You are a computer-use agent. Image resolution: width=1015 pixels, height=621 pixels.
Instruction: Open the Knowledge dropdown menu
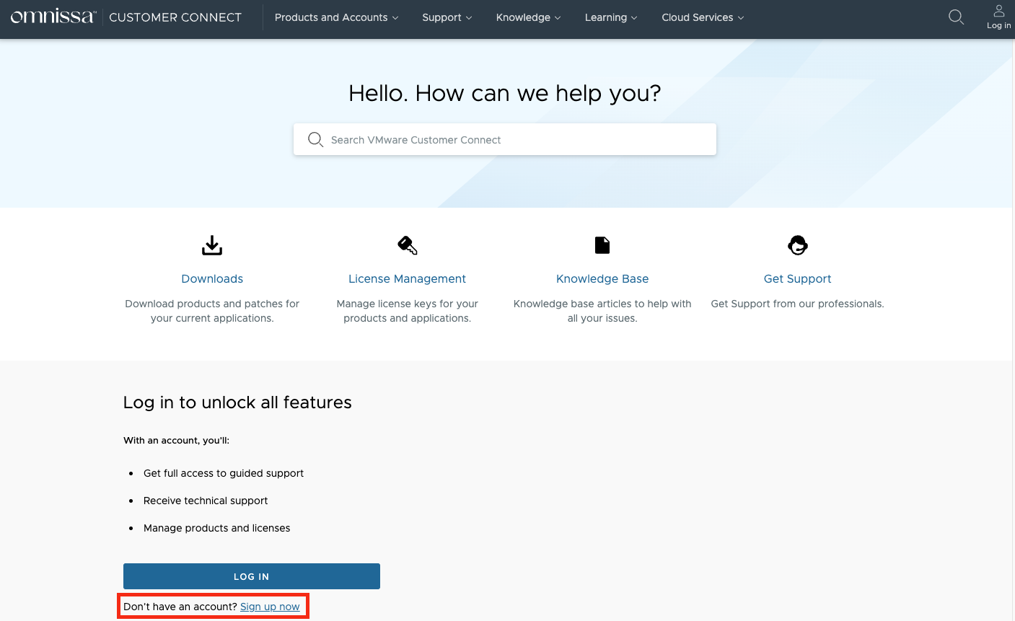pos(528,17)
